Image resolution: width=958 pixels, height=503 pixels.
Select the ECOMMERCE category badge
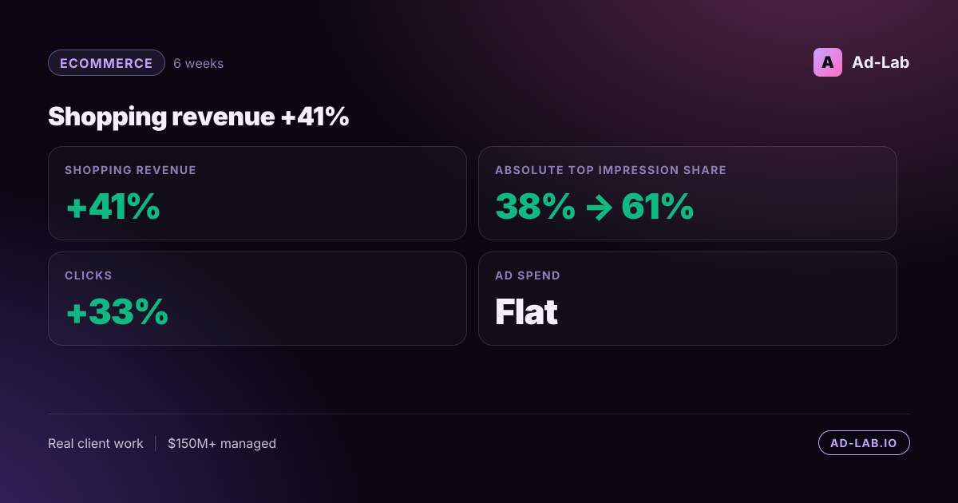tap(106, 63)
